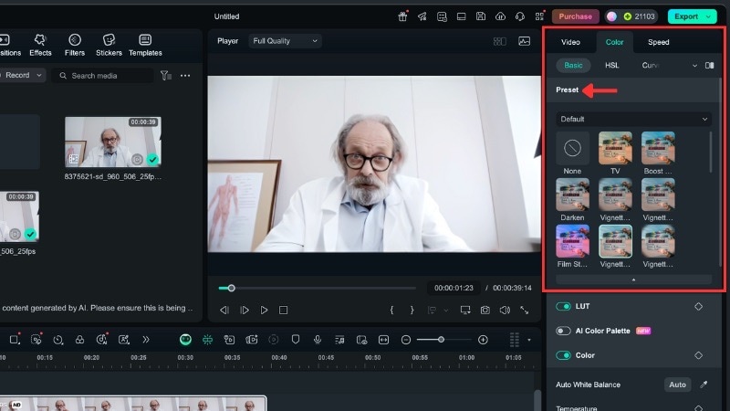Click the Export button
Viewport: 730px width, 411px height.
pos(686,16)
